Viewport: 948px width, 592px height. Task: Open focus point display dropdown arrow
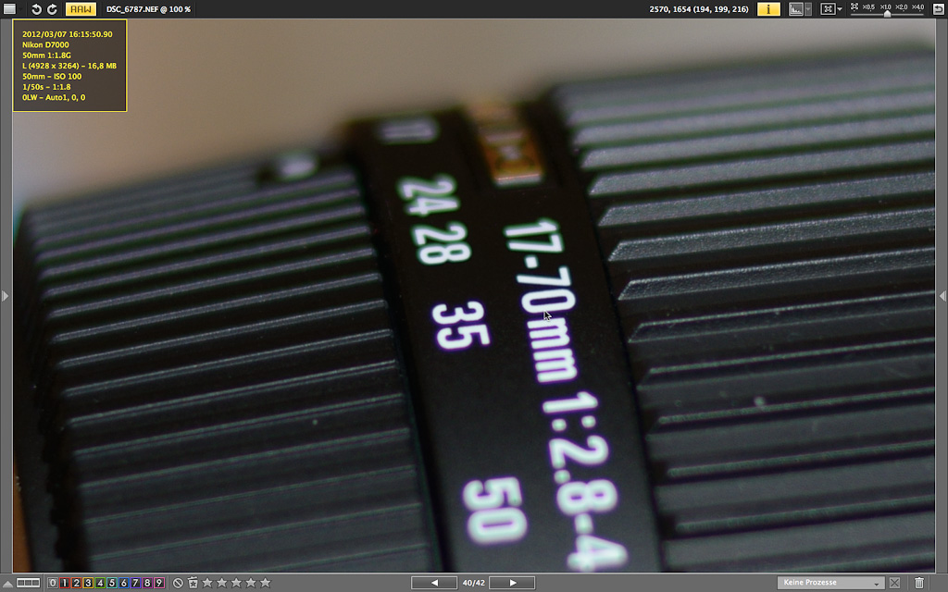(840, 9)
